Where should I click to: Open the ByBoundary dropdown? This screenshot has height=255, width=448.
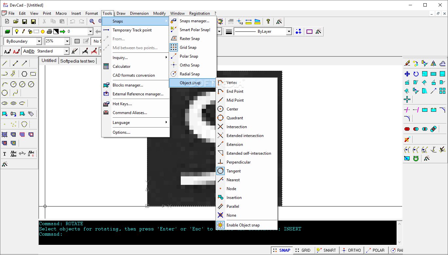click(x=39, y=41)
